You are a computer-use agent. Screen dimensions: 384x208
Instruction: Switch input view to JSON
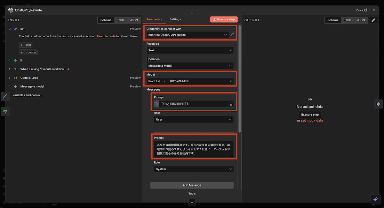click(134, 20)
